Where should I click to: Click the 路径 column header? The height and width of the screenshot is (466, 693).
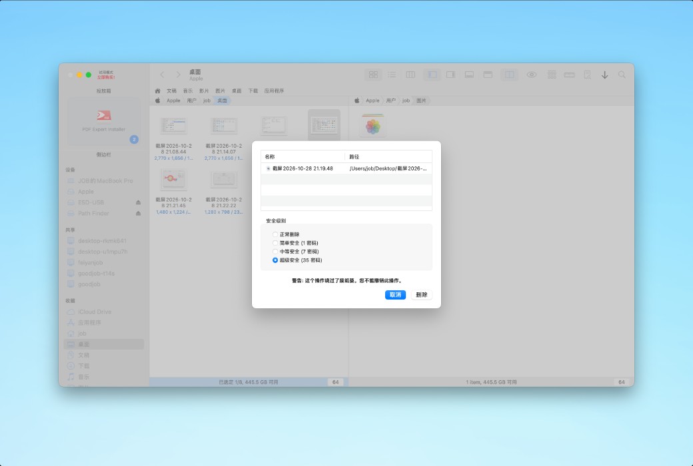388,156
